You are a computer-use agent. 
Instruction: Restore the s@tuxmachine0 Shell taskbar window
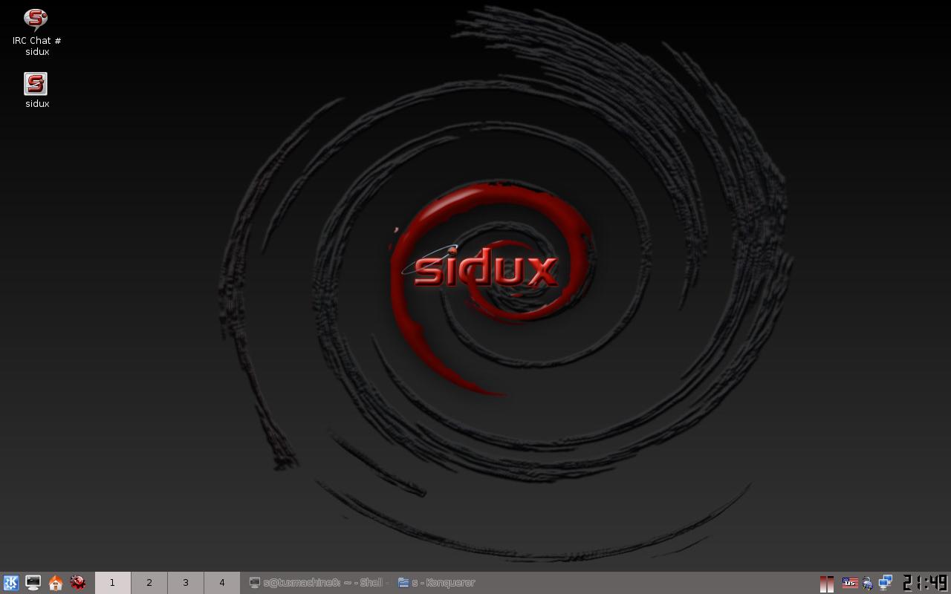tap(319, 583)
